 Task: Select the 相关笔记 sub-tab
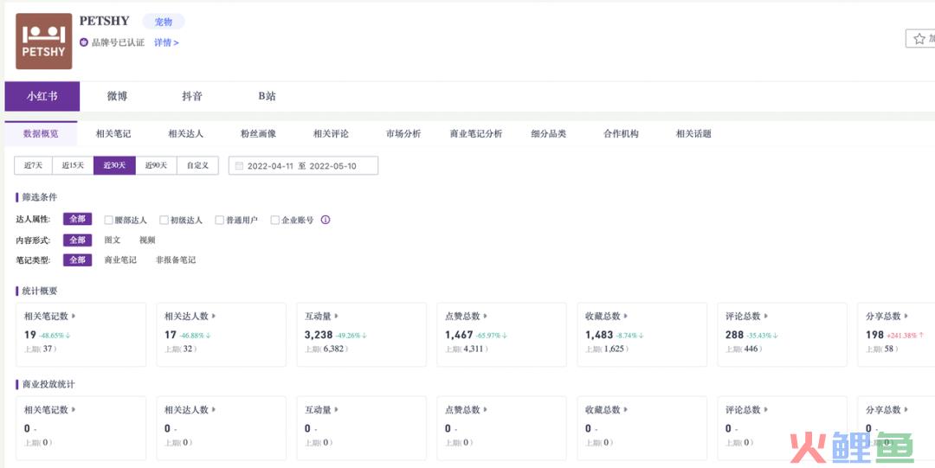113,133
